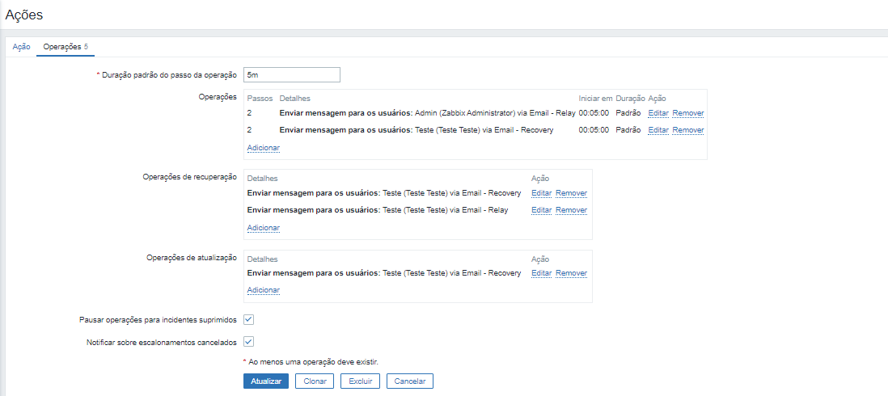Image resolution: width=888 pixels, height=396 pixels.
Task: Add a new recovery operation
Action: coord(263,228)
